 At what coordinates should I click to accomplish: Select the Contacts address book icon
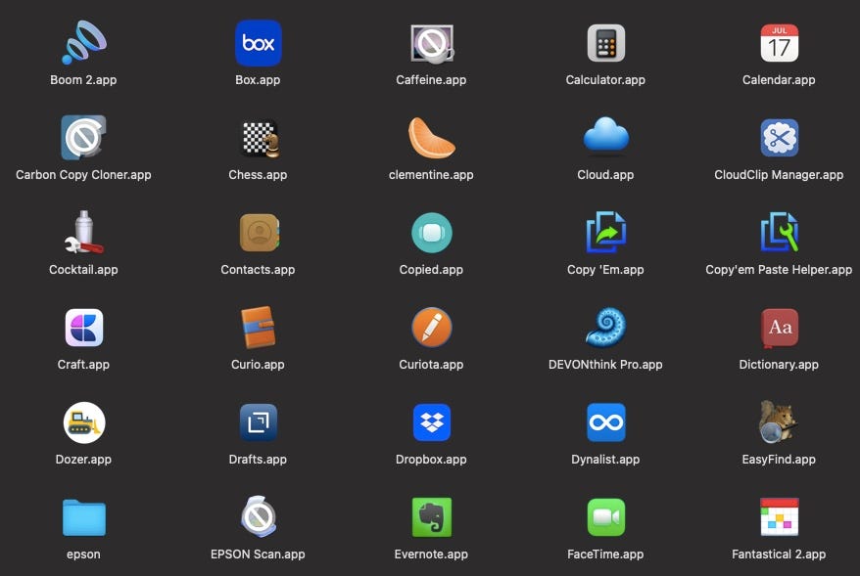coord(259,233)
